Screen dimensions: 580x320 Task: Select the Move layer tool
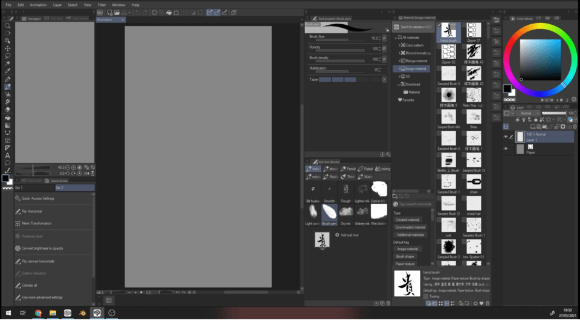(x=7, y=48)
